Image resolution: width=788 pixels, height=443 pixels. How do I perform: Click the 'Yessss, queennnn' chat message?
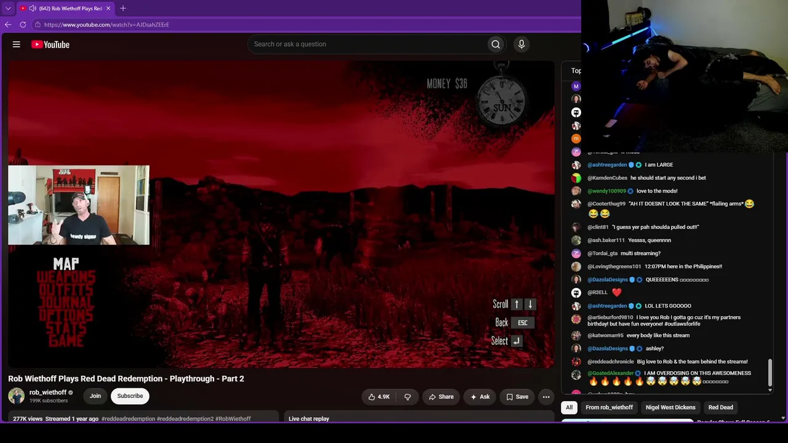pos(649,241)
